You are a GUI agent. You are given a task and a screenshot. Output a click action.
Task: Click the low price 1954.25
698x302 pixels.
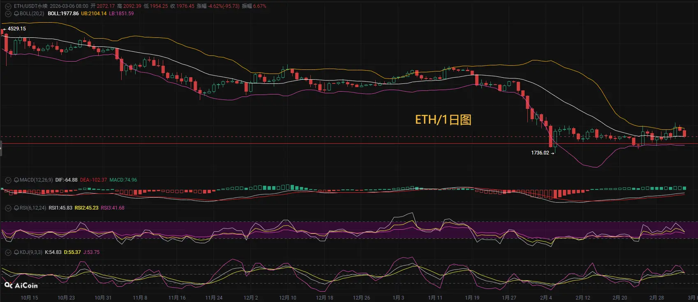point(159,6)
